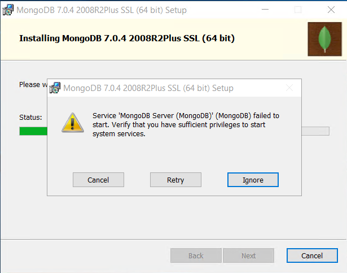Click the error dialog title bar text
This screenshot has height=273, width=347.
tap(148, 88)
